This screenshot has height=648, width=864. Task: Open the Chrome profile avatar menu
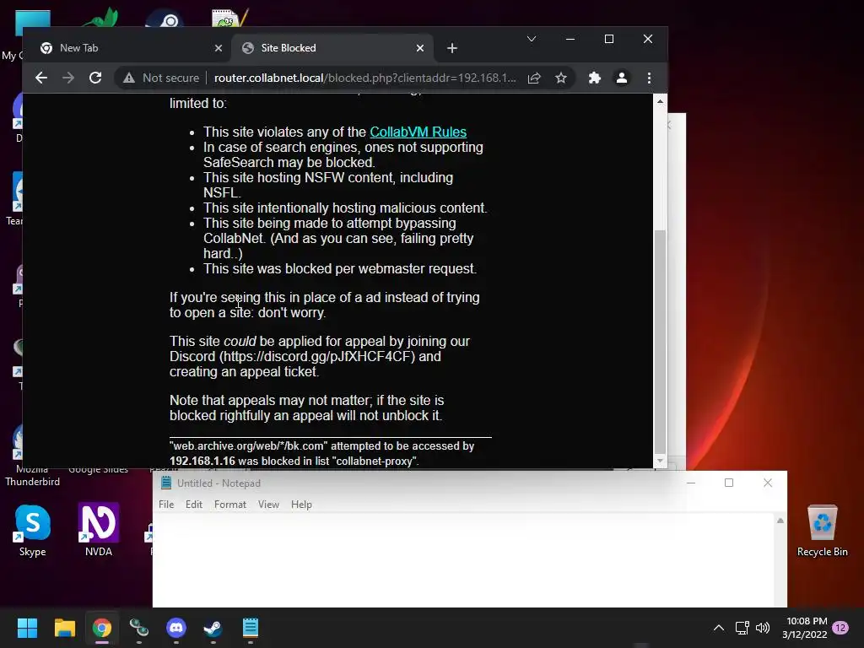tap(622, 78)
